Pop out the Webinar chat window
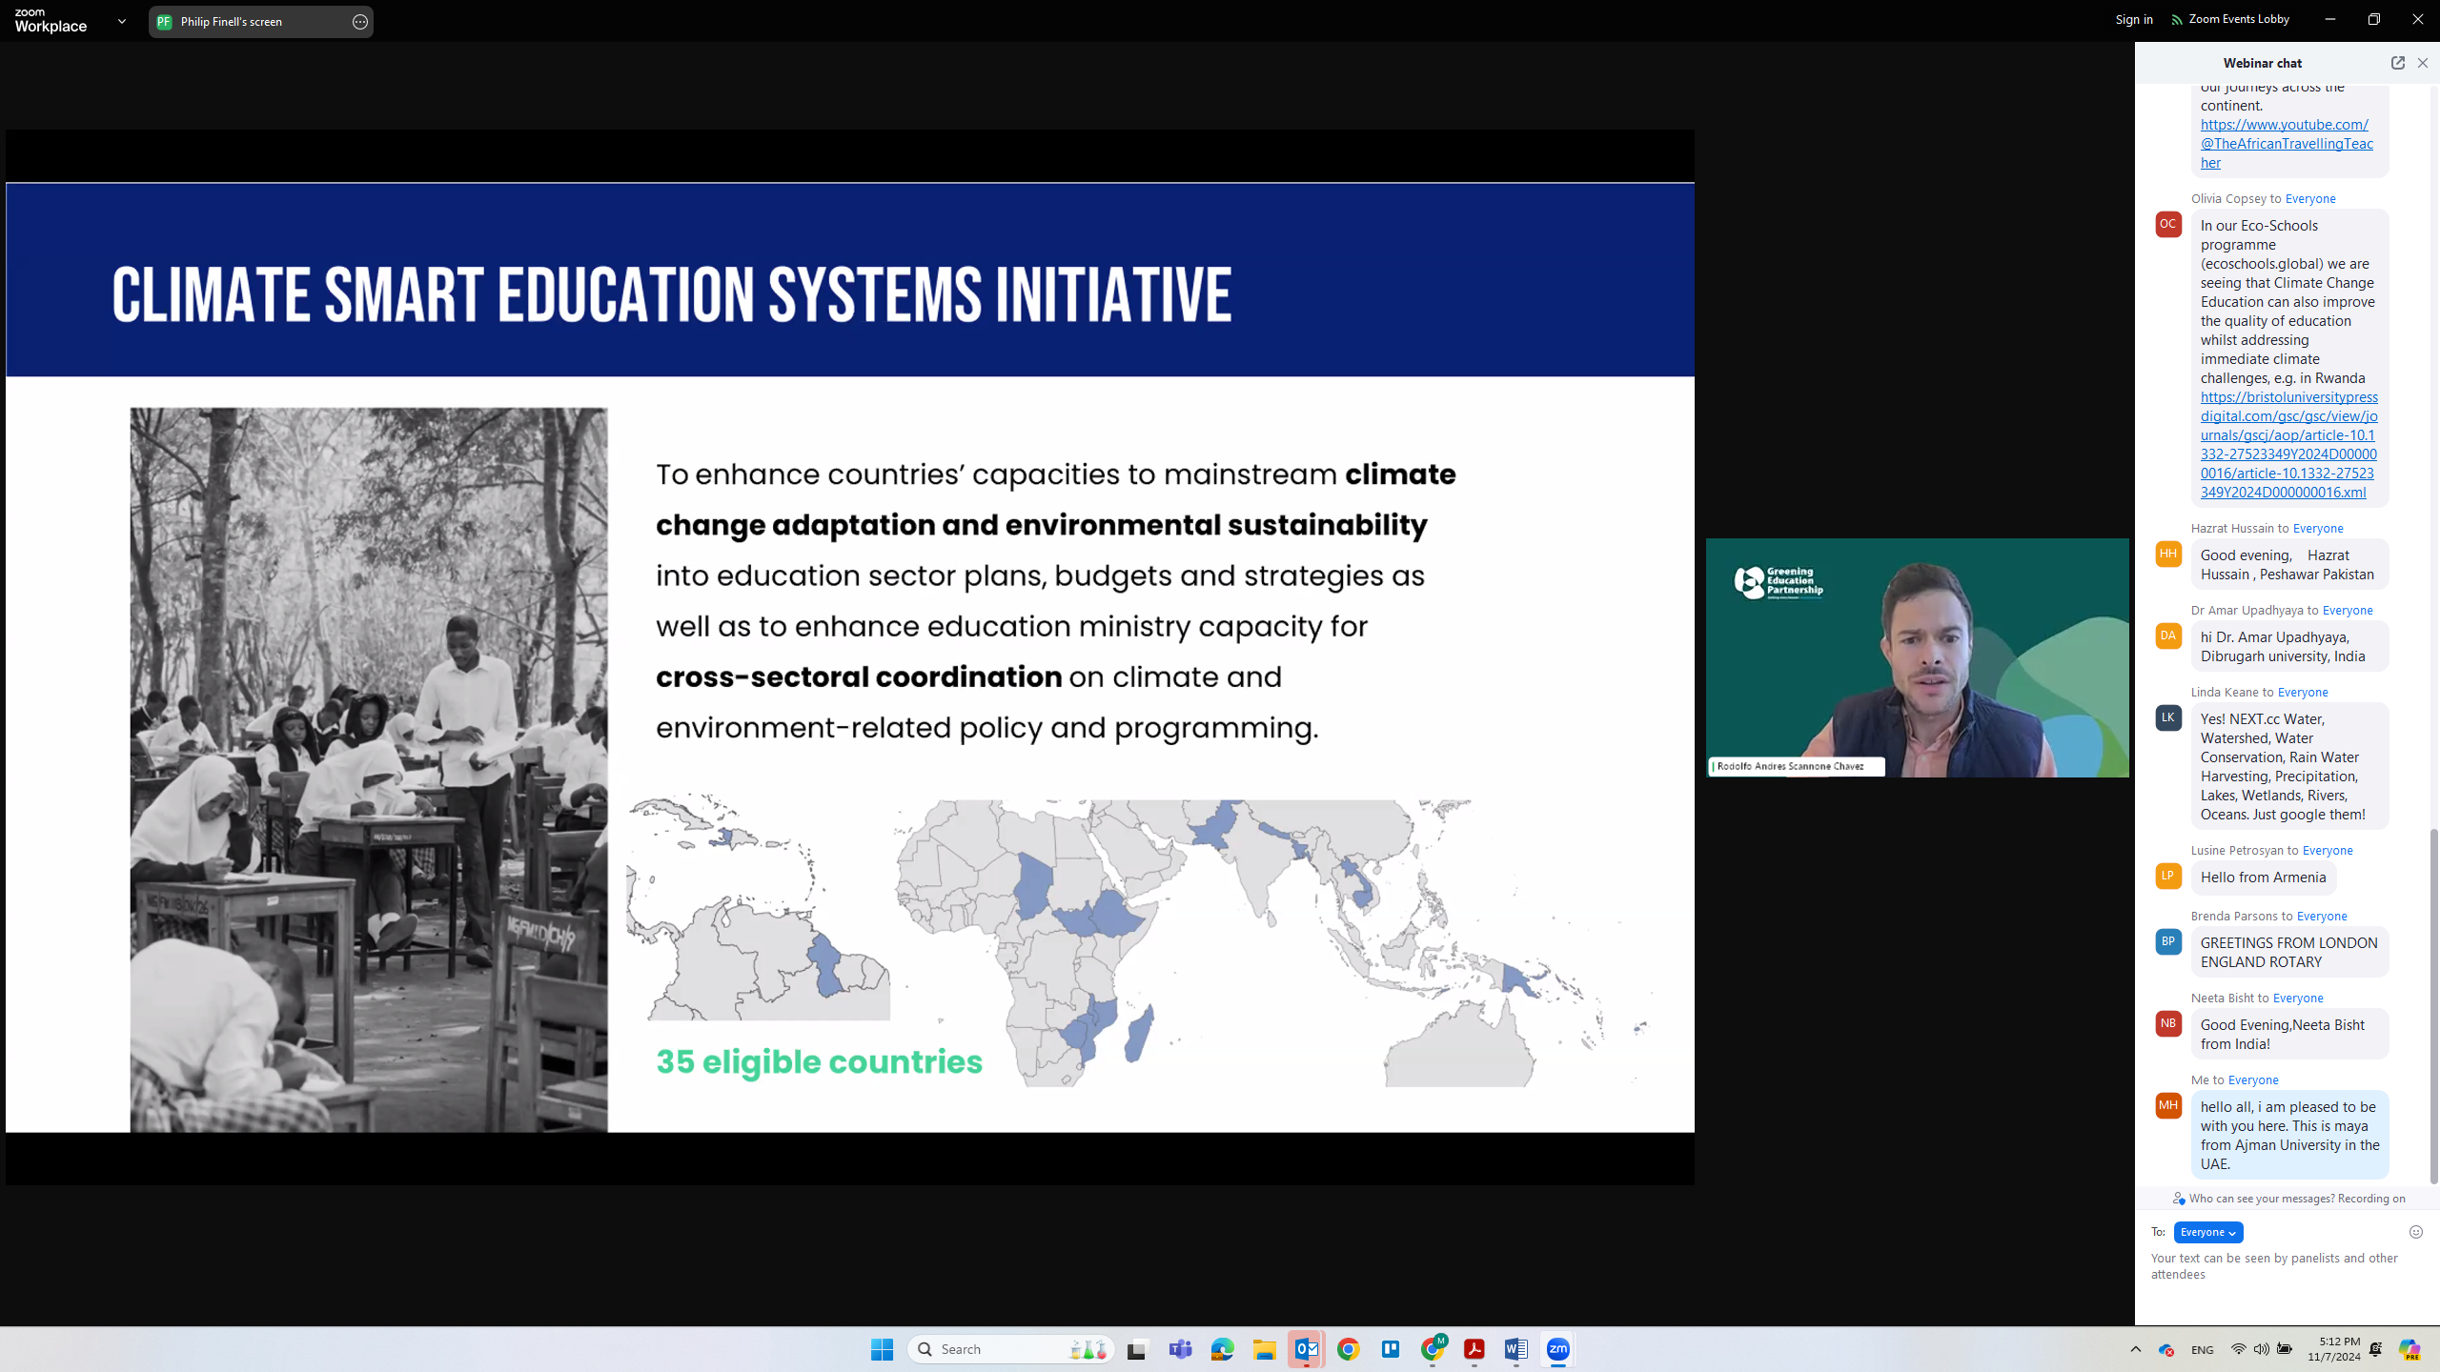This screenshot has width=2440, height=1372. tap(2397, 63)
